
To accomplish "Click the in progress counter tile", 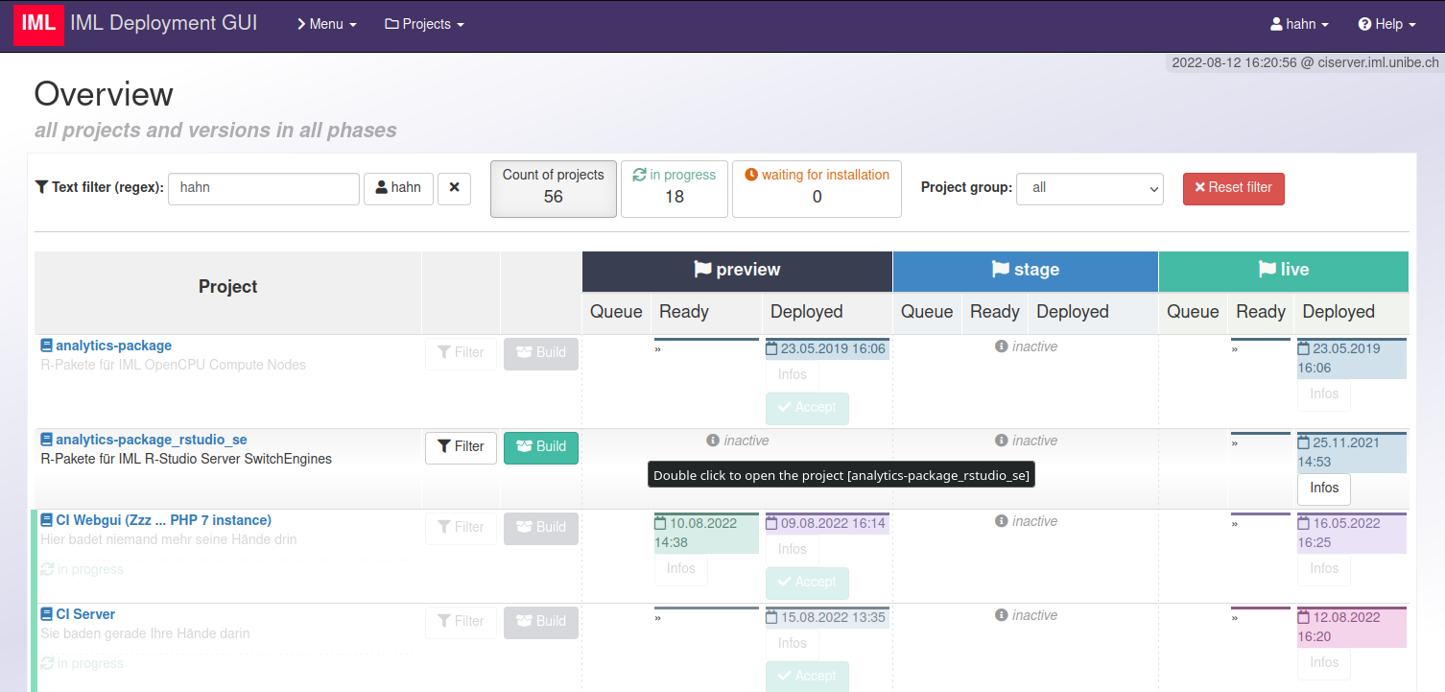I will (x=675, y=188).
